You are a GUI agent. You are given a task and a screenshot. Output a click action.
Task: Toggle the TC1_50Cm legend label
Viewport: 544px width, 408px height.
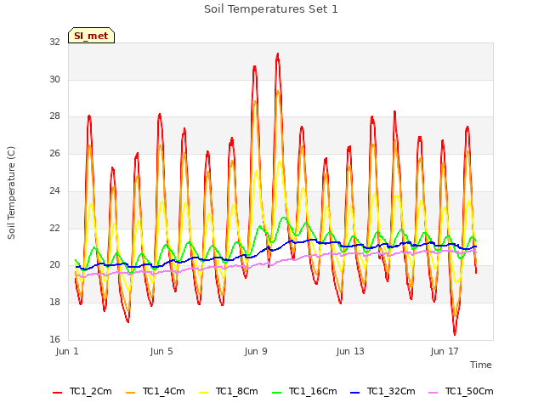(469, 391)
